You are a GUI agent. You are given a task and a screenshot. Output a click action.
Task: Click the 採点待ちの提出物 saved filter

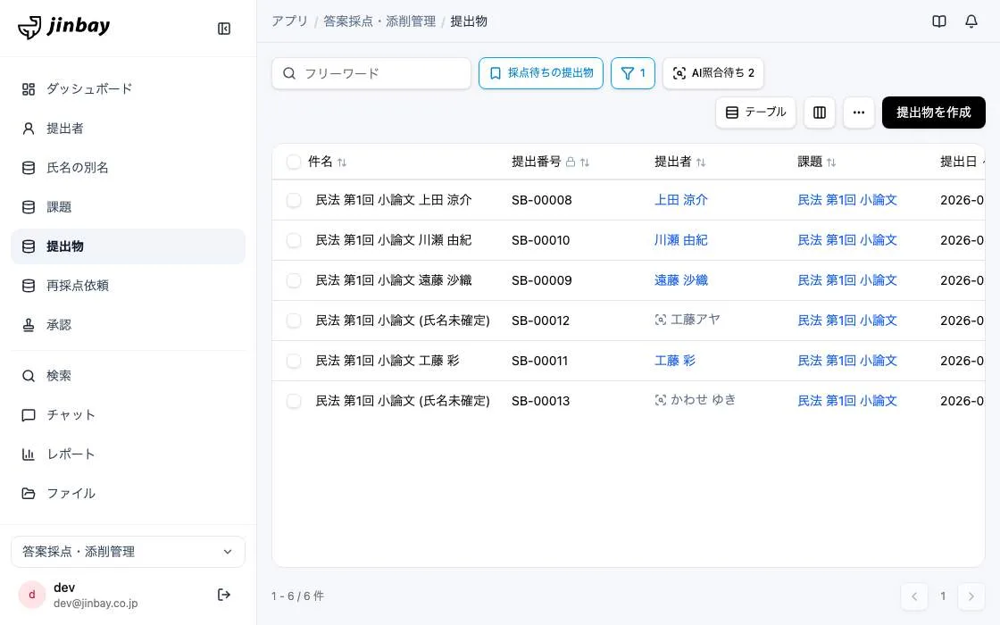click(x=541, y=73)
